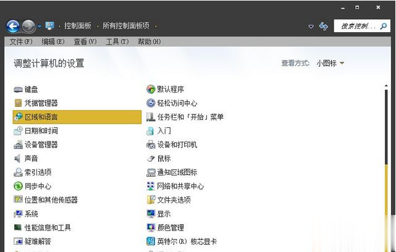Open the 查看(V) menu
The width and height of the screenshot is (396, 252).
pos(85,41)
